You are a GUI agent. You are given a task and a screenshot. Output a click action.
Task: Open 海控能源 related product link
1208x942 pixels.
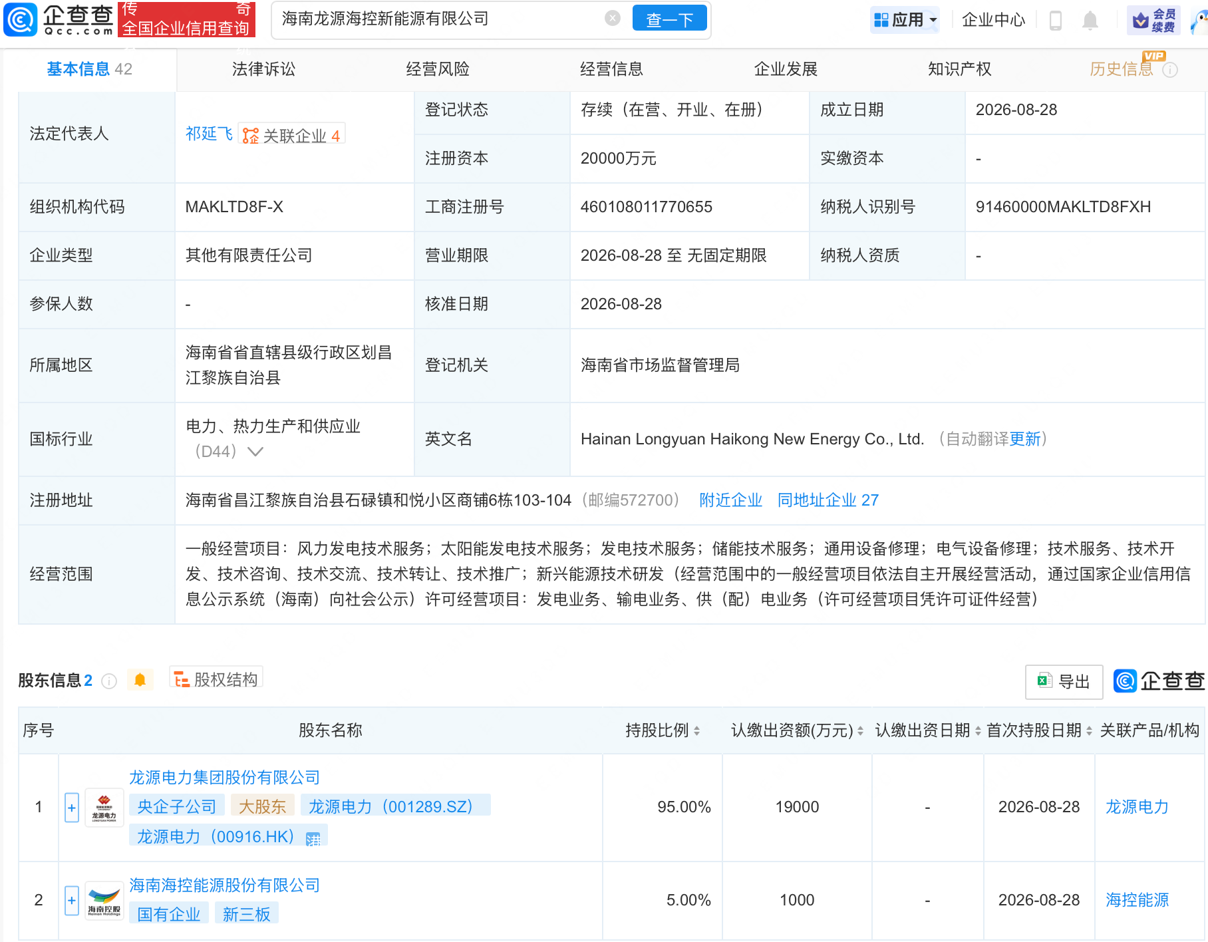(x=1137, y=900)
